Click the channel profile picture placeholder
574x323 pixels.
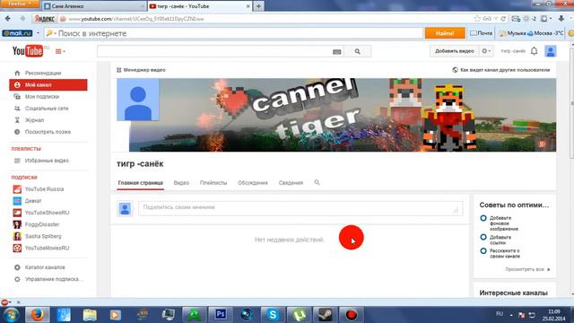tap(138, 100)
